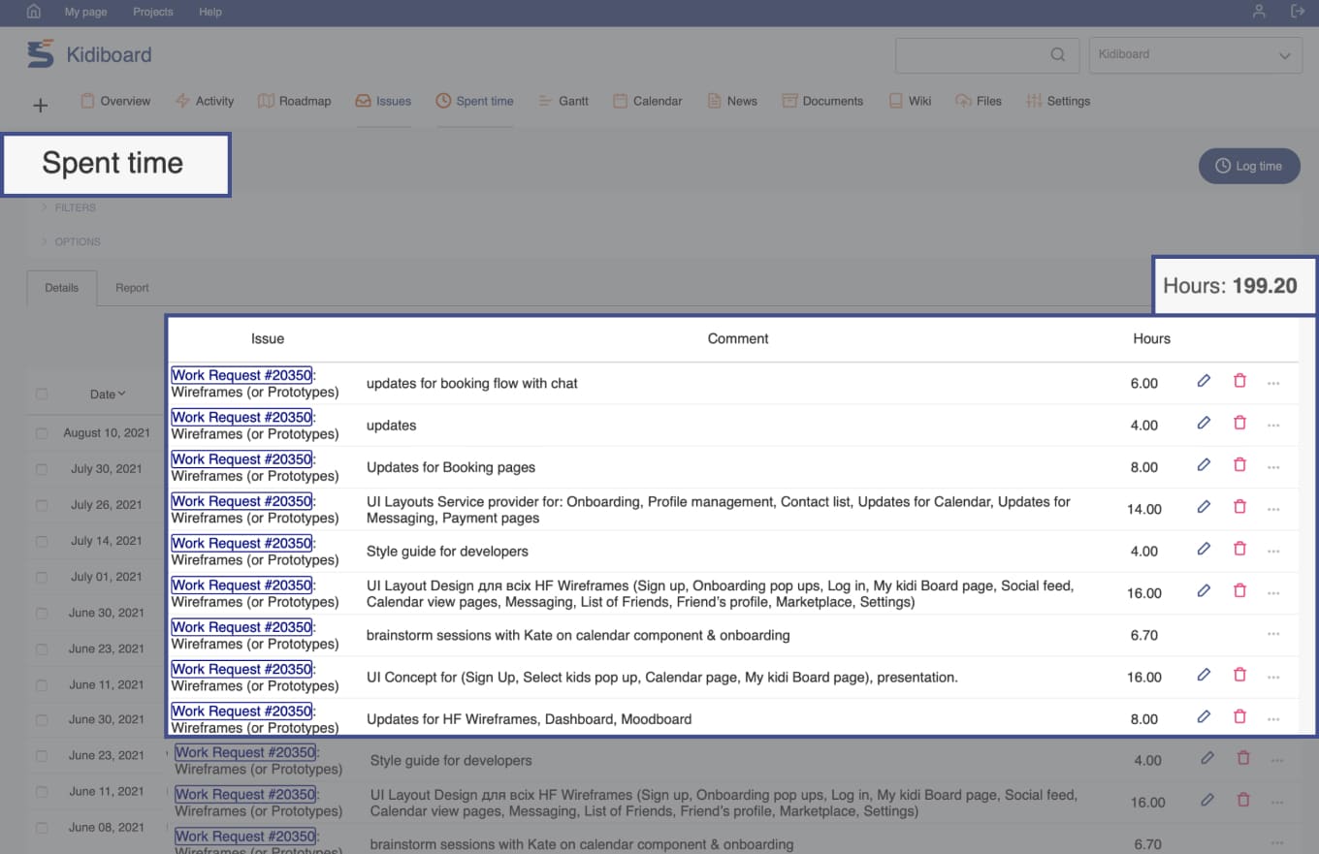1319x854 pixels.
Task: Open the Gantt tab in navigation
Action: click(563, 101)
